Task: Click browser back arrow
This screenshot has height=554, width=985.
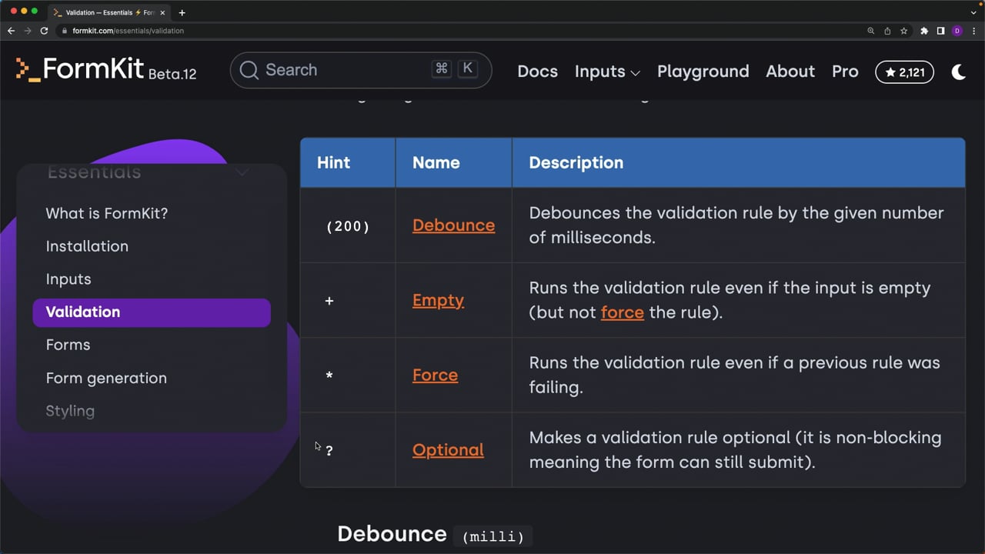Action: [11, 31]
